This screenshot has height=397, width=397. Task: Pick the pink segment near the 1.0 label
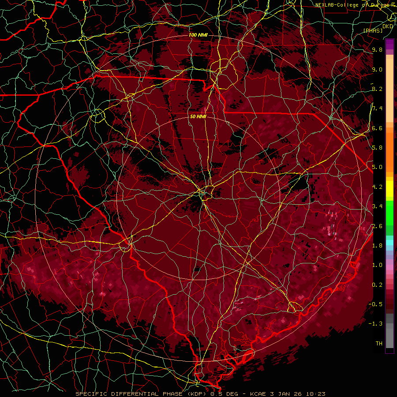(x=390, y=267)
